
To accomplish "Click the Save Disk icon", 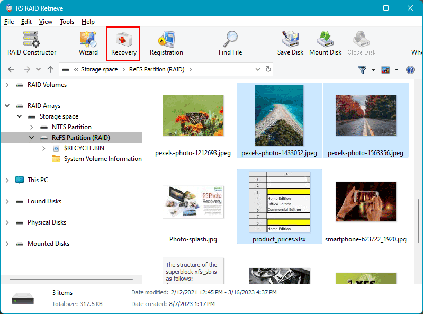I will point(290,43).
